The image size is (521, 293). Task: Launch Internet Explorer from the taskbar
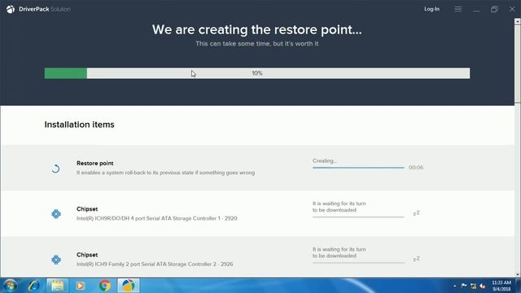click(x=34, y=286)
